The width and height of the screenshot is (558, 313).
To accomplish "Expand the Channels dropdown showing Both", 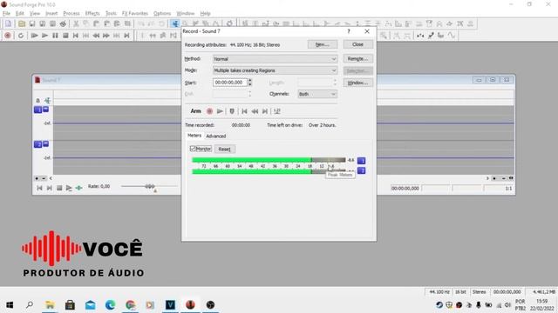I will (317, 94).
